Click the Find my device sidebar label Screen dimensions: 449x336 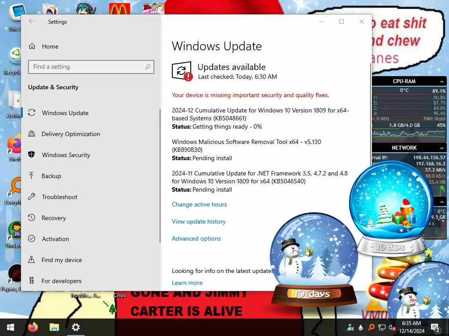(x=62, y=260)
